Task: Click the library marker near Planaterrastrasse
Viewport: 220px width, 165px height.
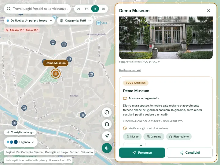Action: pyautogui.click(x=91, y=74)
